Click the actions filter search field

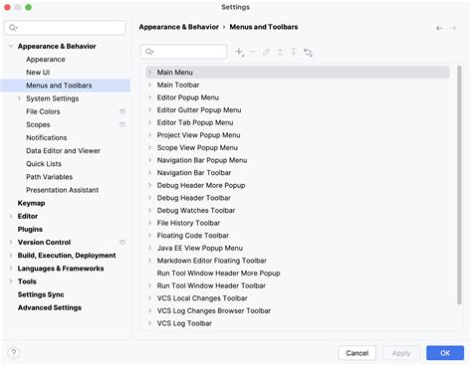184,52
